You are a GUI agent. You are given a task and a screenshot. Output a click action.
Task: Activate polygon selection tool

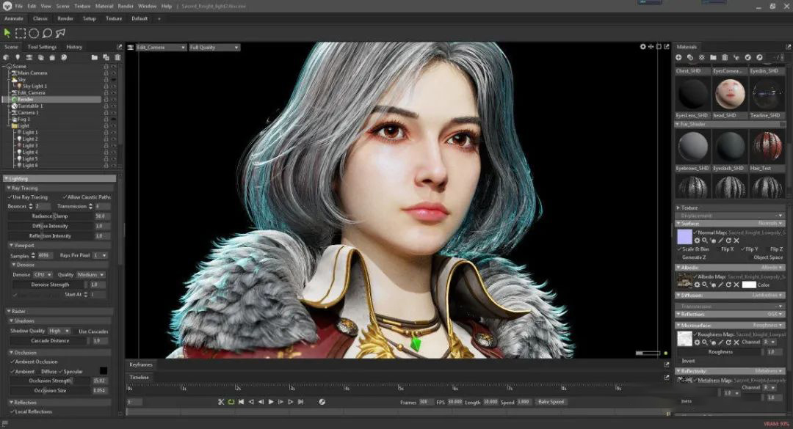[60, 33]
